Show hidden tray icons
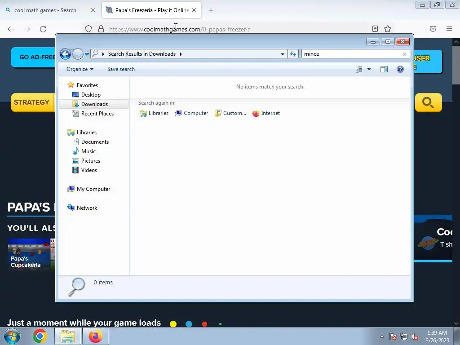460x345 pixels. [382, 336]
